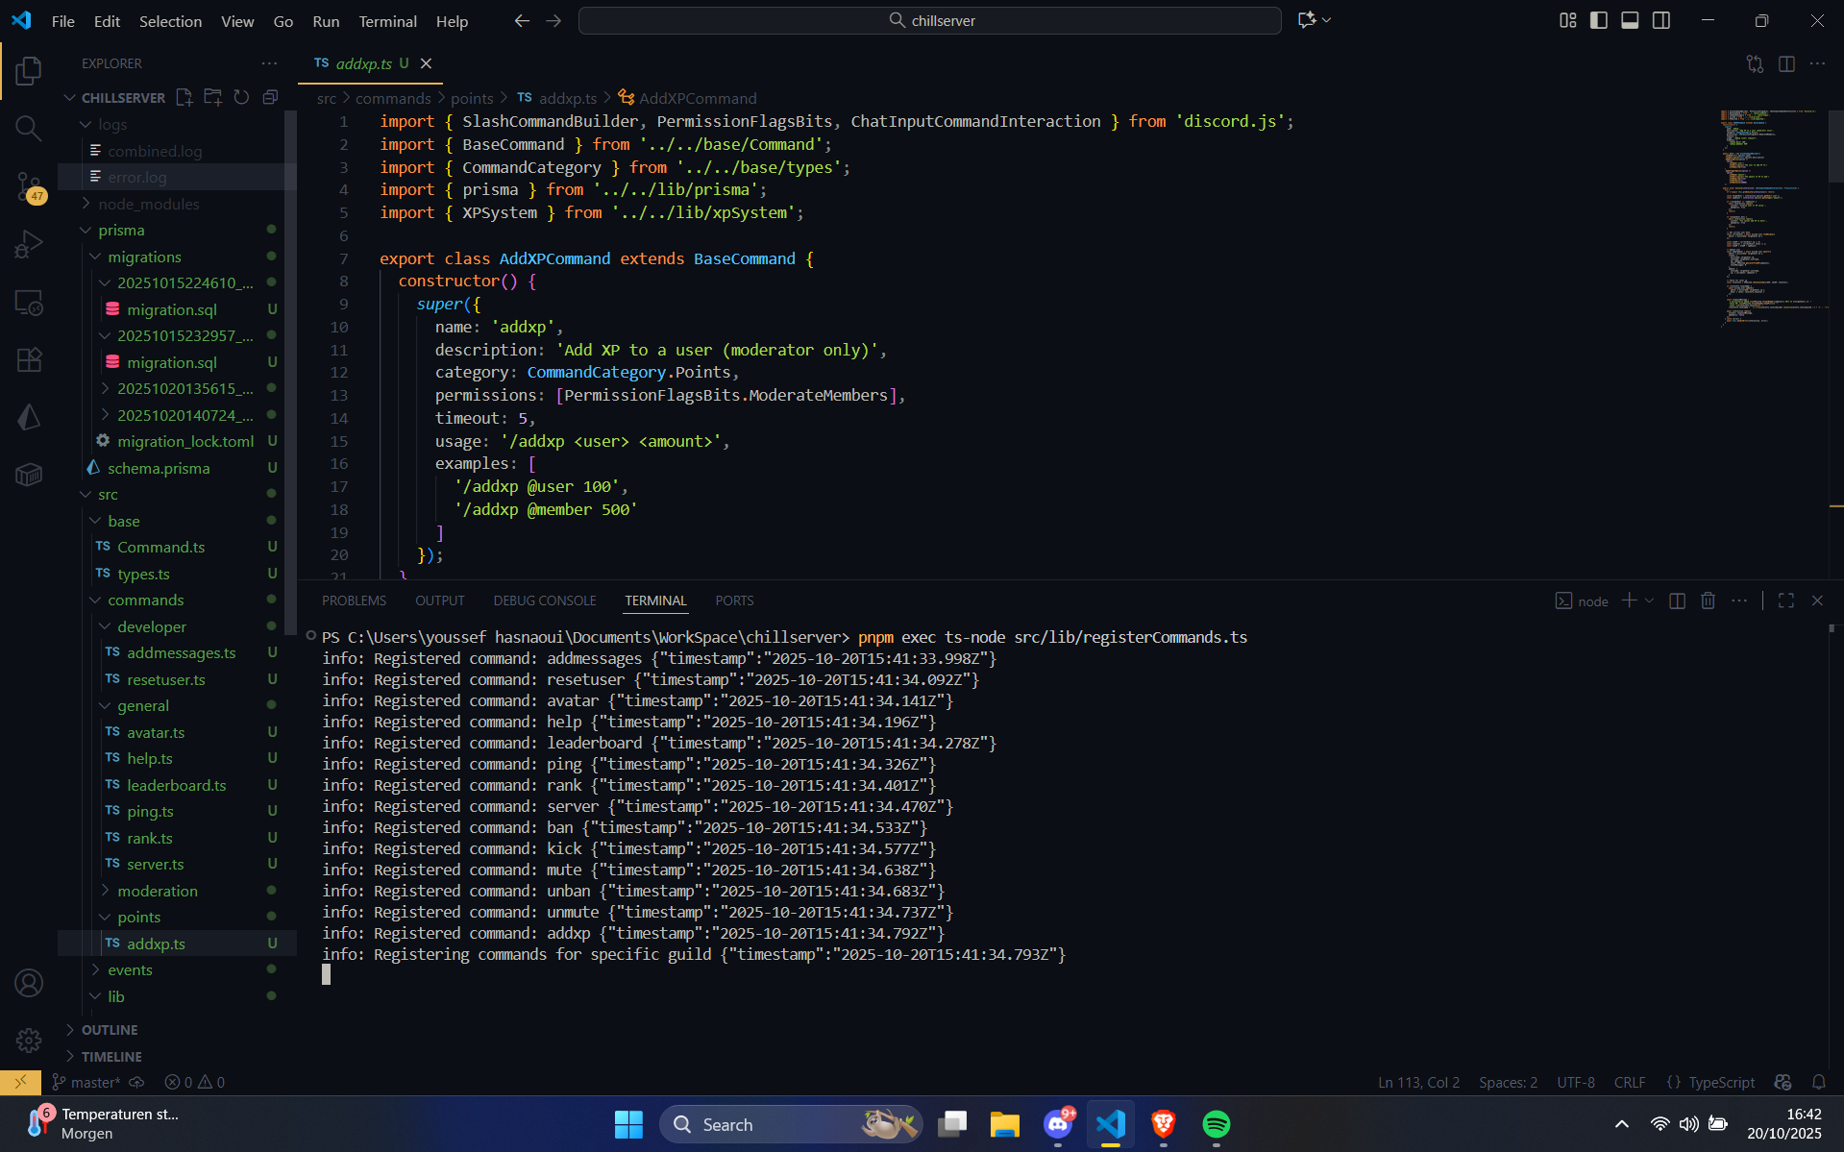1844x1152 pixels.
Task: Open Source Control view with 47 changes
Action: point(29,186)
